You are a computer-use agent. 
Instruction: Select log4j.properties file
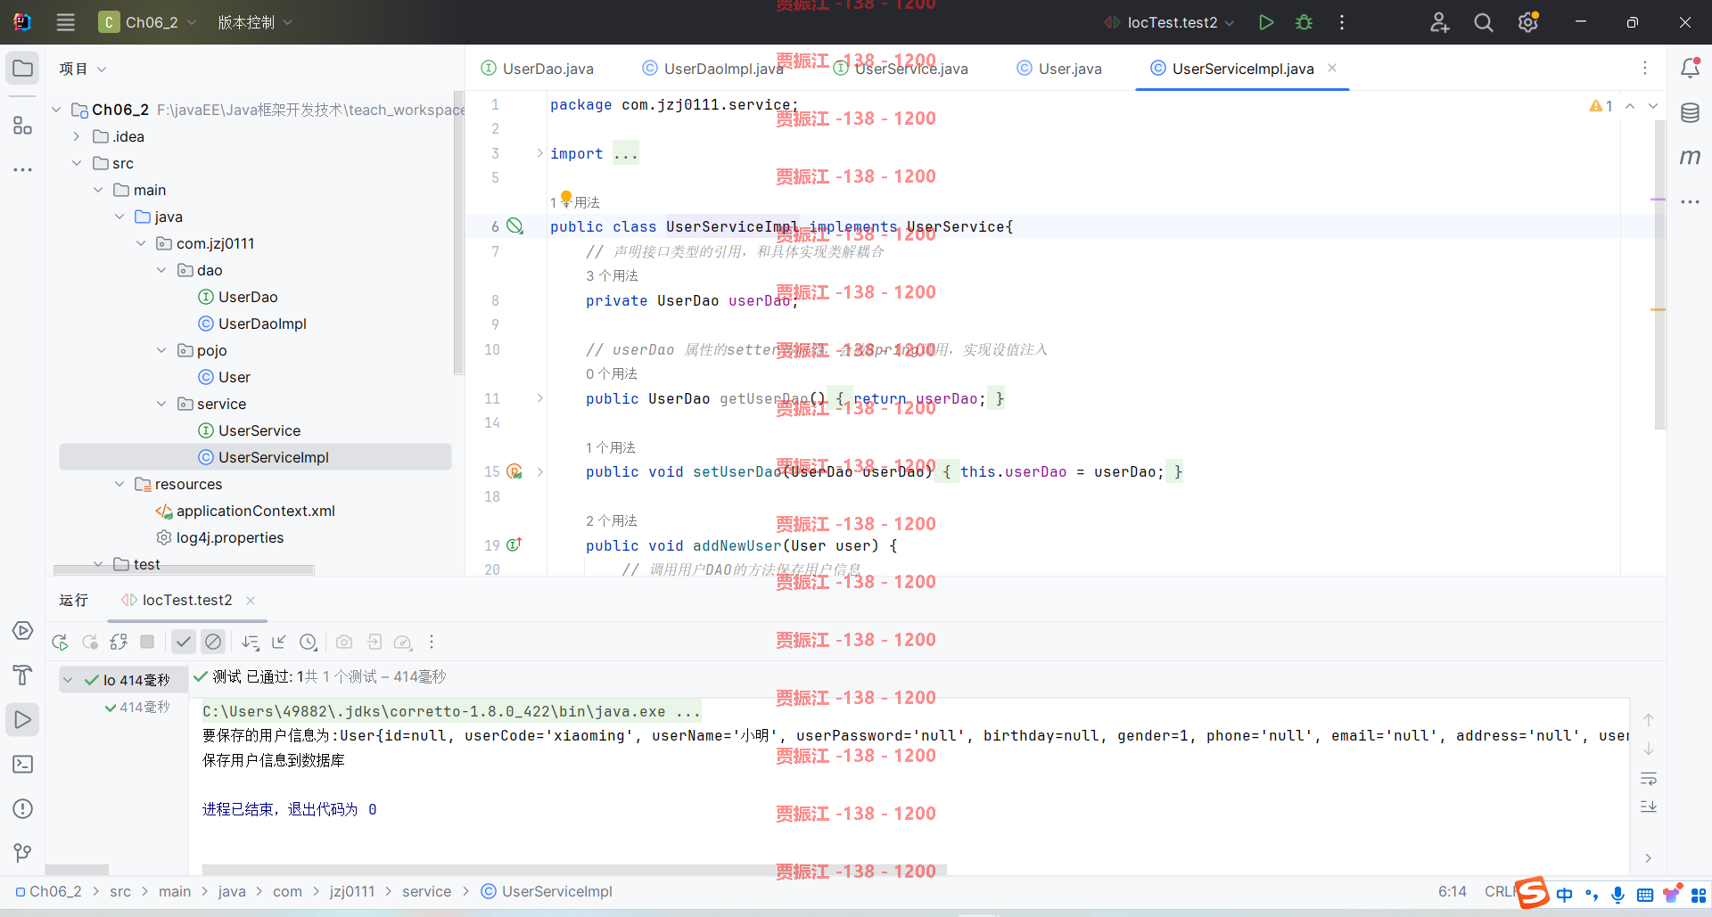coord(220,537)
